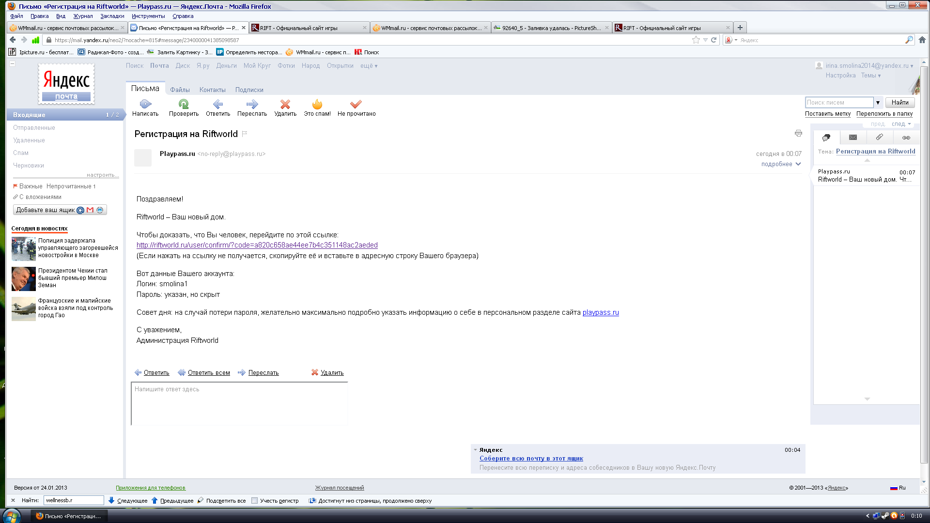Click the Ответить reply toolbar icon
This screenshot has width=930, height=523.
[x=218, y=104]
